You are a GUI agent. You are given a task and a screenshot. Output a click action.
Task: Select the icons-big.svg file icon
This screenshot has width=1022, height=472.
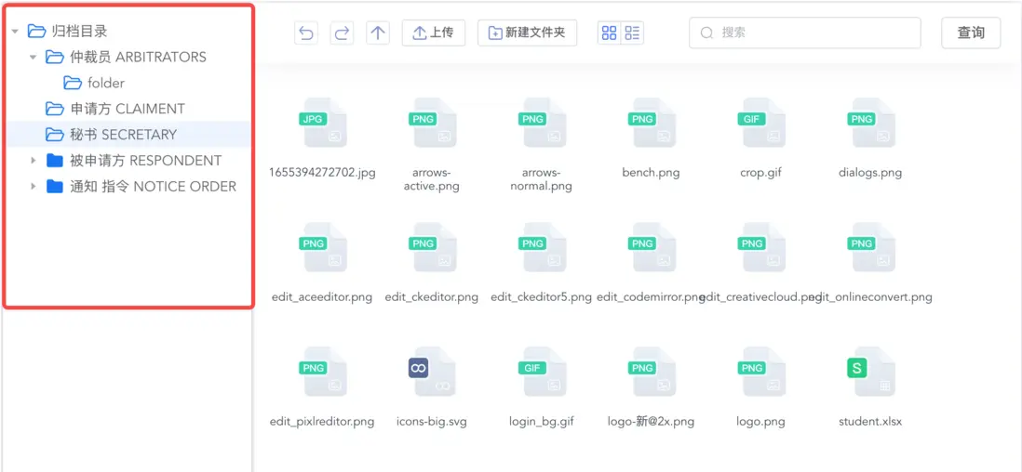point(433,372)
